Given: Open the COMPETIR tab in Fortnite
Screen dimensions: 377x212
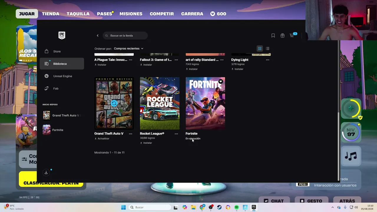Looking at the screenshot, I should (x=162, y=14).
